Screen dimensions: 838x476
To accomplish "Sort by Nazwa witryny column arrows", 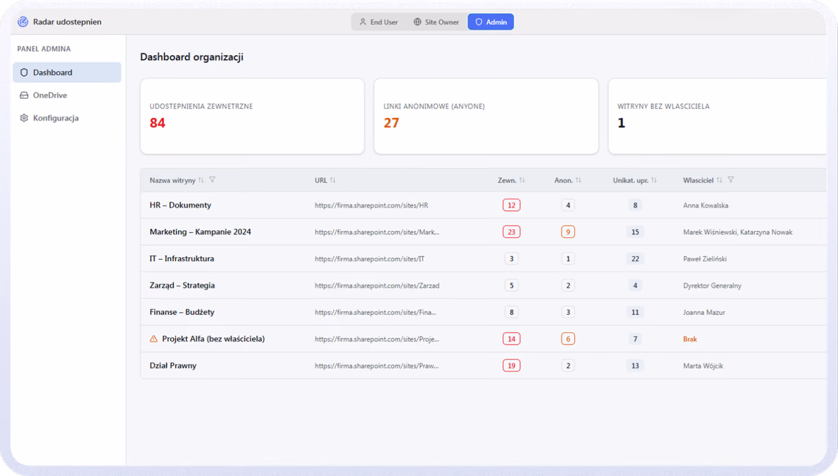I will (x=201, y=180).
